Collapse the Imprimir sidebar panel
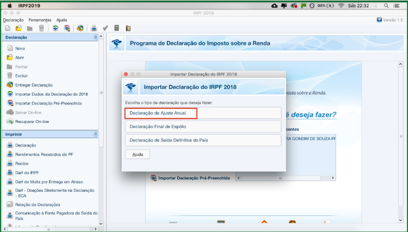This screenshot has width=408, height=232. tap(96, 135)
